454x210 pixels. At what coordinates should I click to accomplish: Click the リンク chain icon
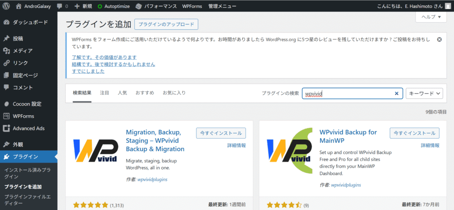(x=6, y=63)
